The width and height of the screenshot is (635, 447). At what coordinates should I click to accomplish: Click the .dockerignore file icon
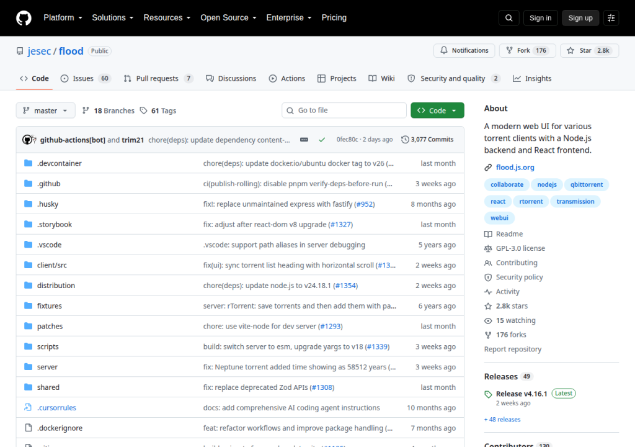tap(28, 428)
